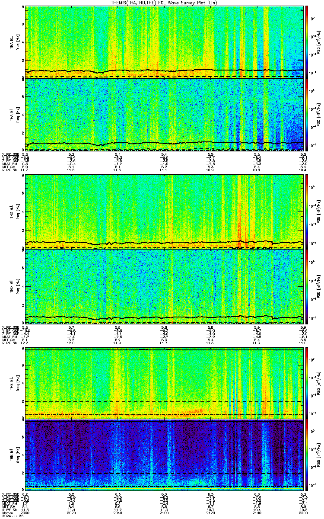Click the hhmm time row label
324x519 pixels.
coord(6,513)
